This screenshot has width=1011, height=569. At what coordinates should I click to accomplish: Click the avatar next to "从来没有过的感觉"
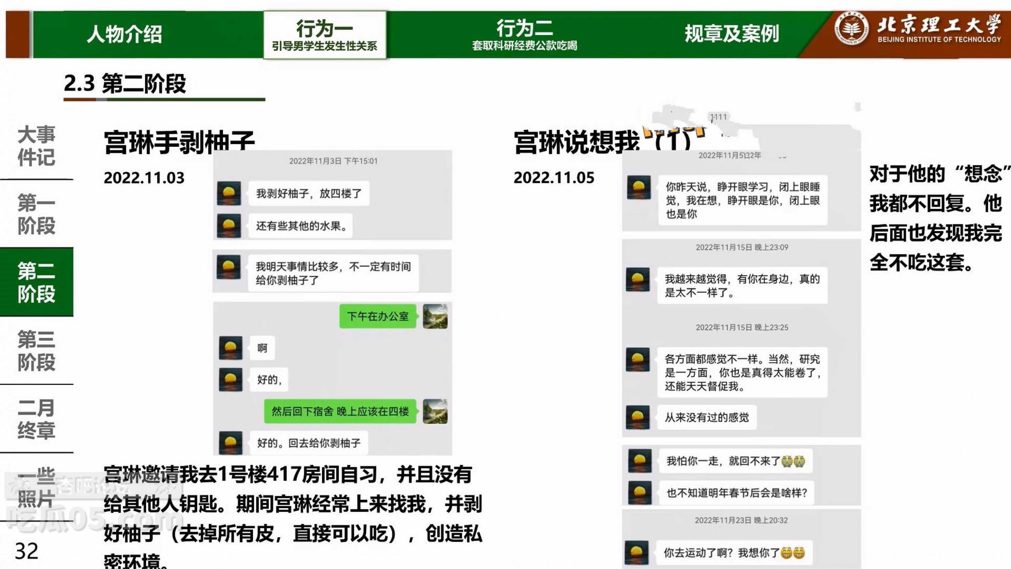(638, 417)
